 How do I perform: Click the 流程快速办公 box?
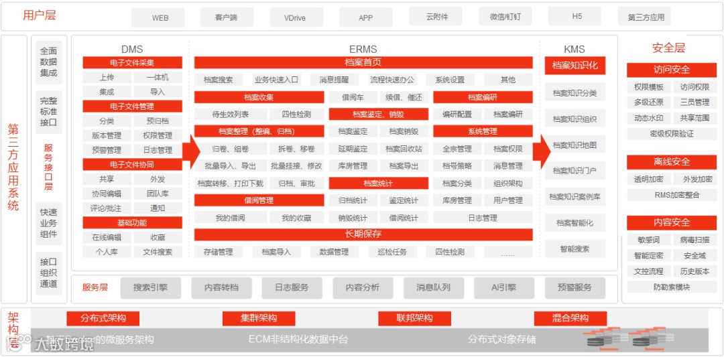[x=392, y=80]
